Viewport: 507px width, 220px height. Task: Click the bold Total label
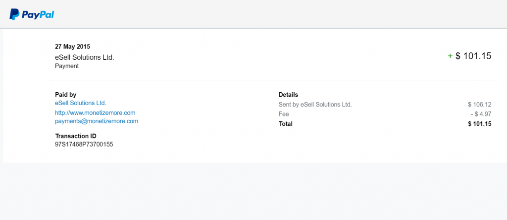286,124
